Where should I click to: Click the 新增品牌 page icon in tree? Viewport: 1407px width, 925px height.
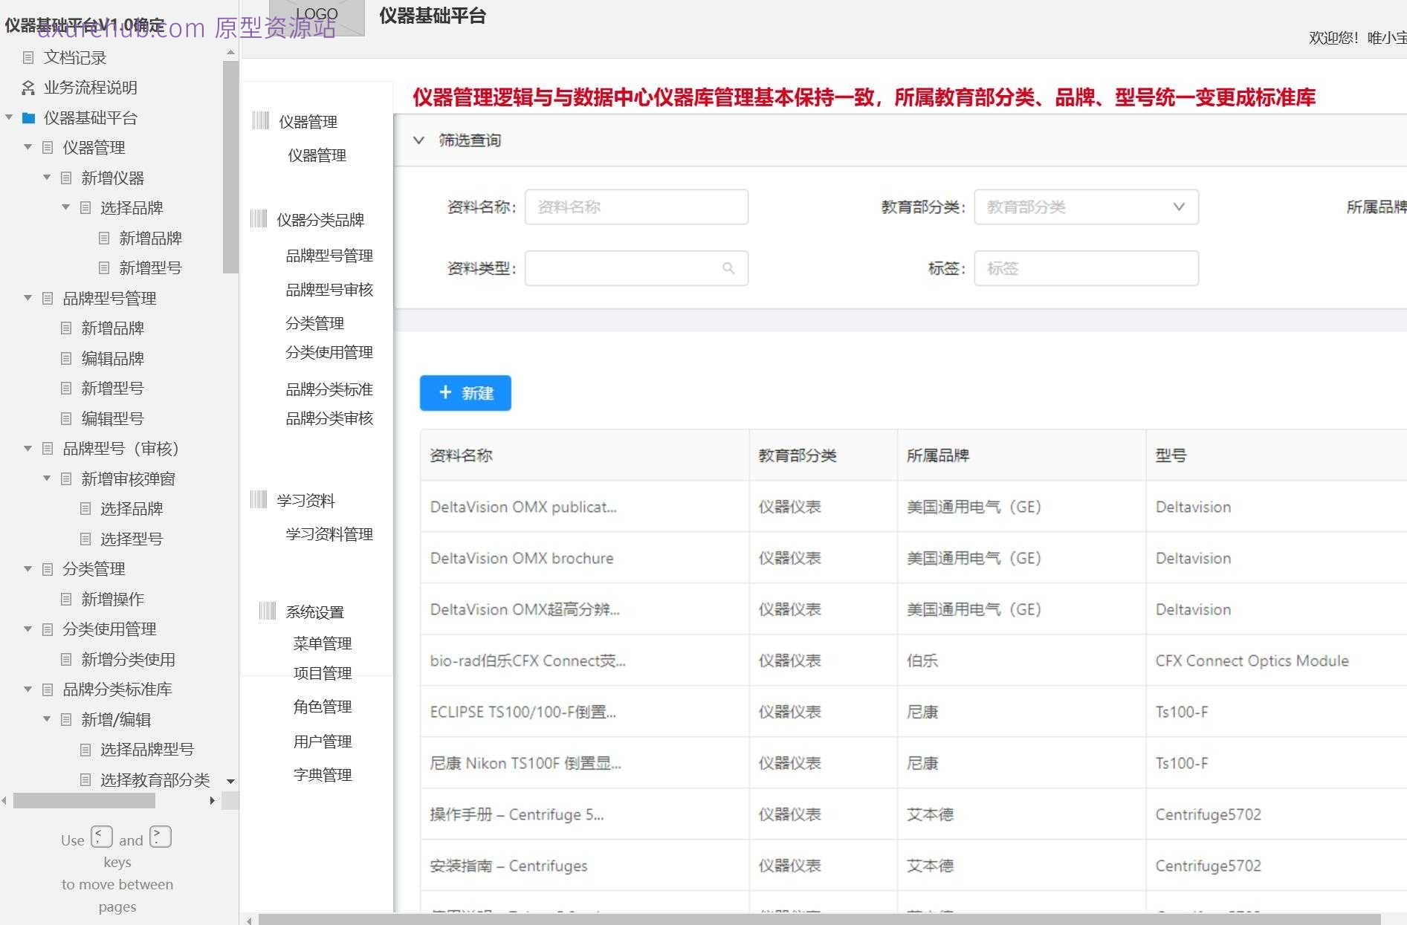103,238
